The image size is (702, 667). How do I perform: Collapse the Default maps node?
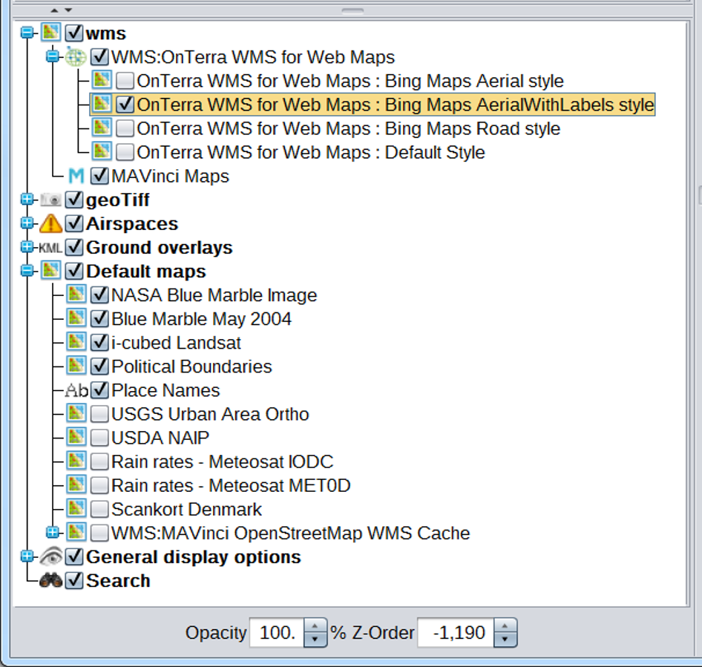click(27, 272)
